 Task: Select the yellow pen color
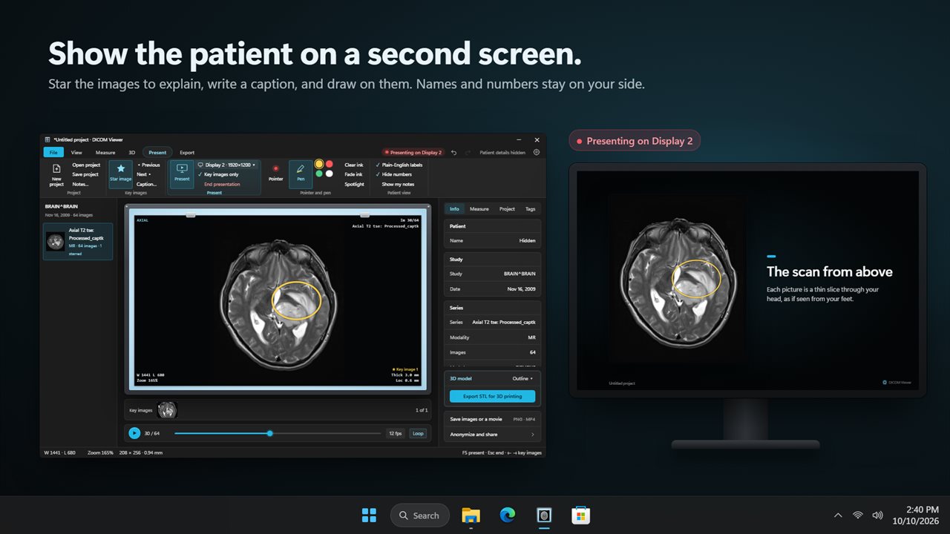[x=319, y=164]
